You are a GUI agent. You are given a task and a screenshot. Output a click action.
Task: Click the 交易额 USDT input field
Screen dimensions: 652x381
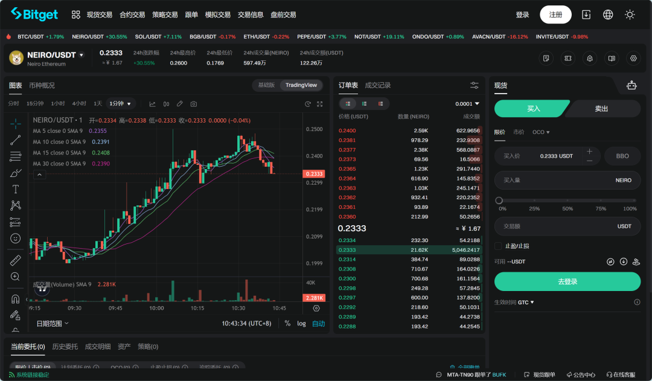click(567, 226)
